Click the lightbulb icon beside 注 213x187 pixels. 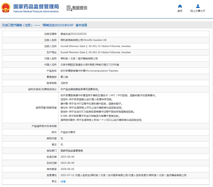tap(53, 181)
